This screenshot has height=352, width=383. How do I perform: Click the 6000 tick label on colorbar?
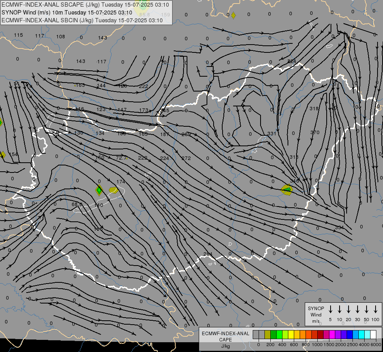[x=376, y=345]
